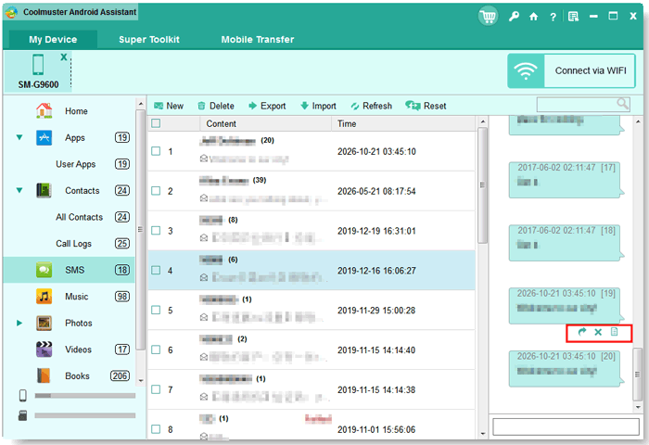Click the copy message document icon

tap(614, 332)
